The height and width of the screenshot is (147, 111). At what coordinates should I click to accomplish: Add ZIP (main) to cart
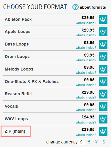(103, 131)
